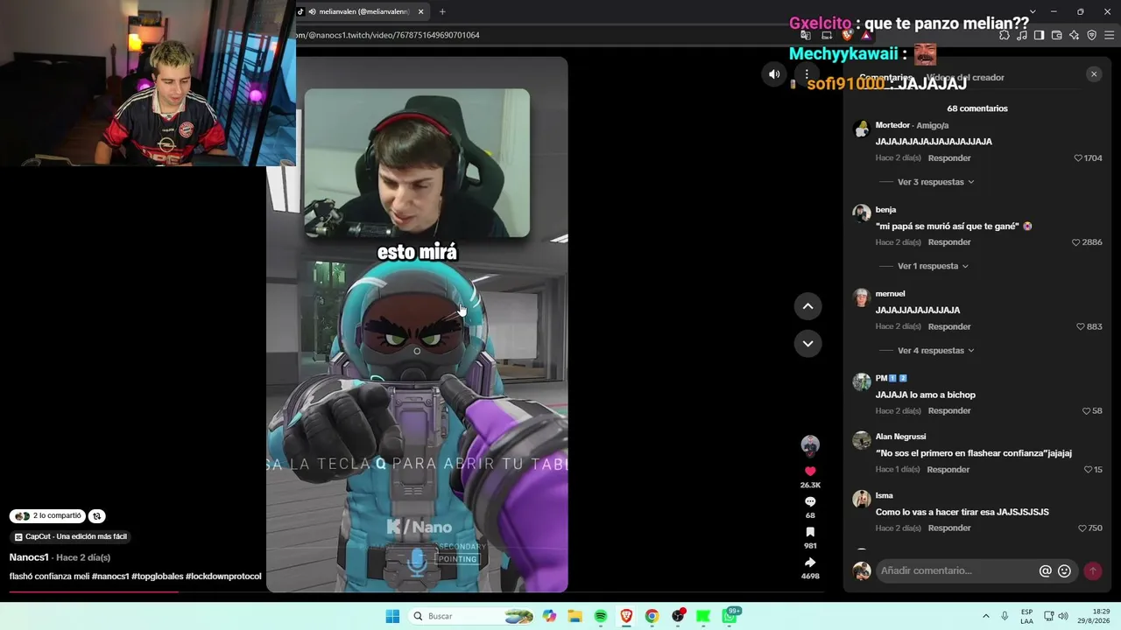Post the comment with the red arrow button
The width and height of the screenshot is (1121, 630).
[1092, 570]
